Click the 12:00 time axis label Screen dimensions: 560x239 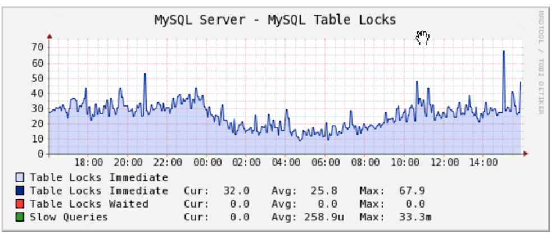(x=444, y=163)
